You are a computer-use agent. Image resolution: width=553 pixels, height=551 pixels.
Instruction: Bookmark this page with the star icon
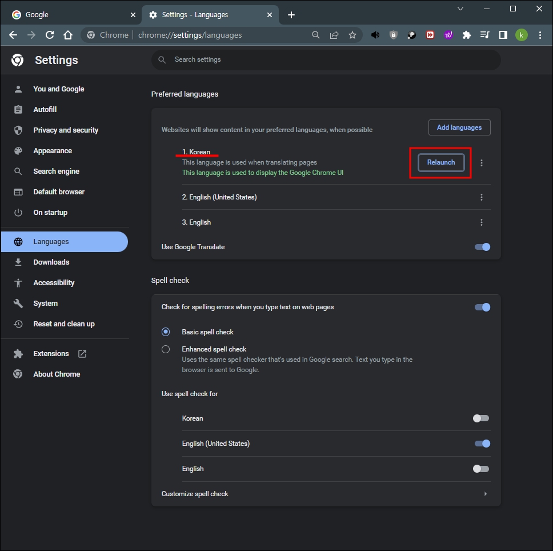click(352, 35)
